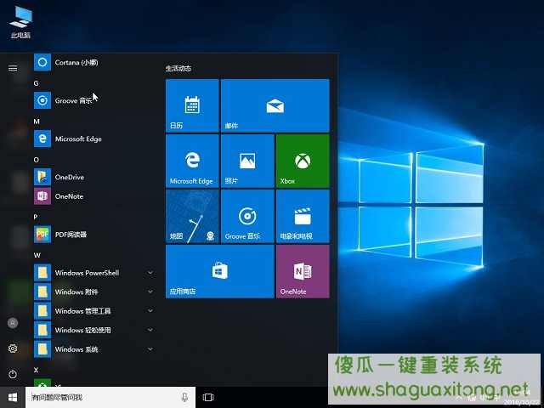Image resolution: width=544 pixels, height=408 pixels.
Task: Click letter X section header
Action: [36, 370]
